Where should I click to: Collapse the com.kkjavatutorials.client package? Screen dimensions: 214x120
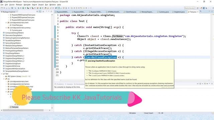click(x=6, y=23)
